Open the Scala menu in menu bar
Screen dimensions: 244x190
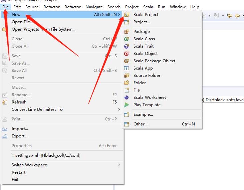click(x=148, y=7)
